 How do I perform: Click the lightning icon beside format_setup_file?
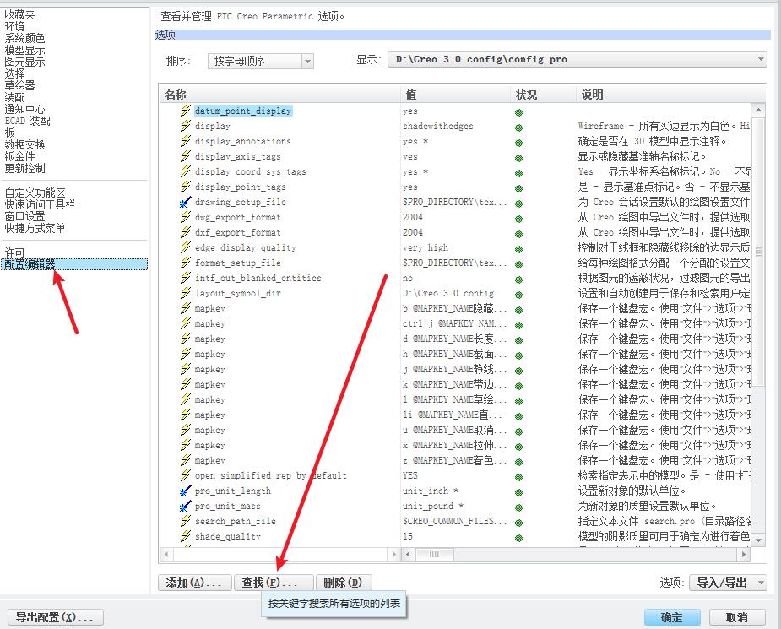click(x=185, y=263)
